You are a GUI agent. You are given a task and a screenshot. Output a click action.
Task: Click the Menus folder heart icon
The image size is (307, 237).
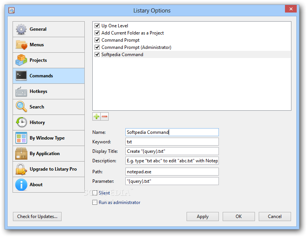point(22,45)
